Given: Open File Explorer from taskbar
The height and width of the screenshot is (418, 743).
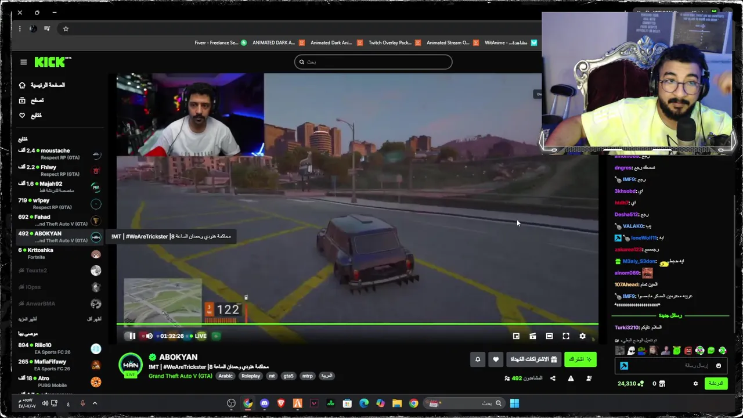Looking at the screenshot, I should [x=397, y=403].
